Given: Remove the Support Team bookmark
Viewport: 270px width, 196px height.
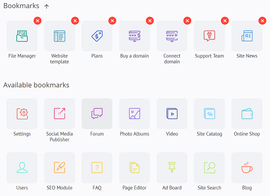Looking at the screenshot, I should pyautogui.click(x=225, y=21).
